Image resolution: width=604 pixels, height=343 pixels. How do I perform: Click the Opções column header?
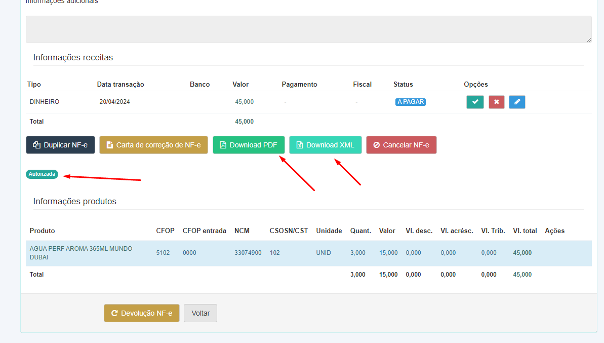pyautogui.click(x=476, y=85)
